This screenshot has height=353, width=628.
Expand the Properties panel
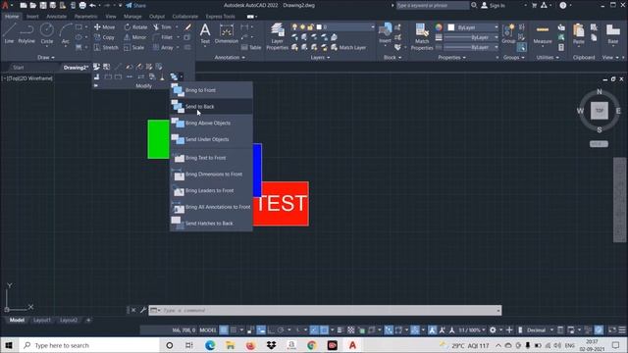click(x=451, y=58)
